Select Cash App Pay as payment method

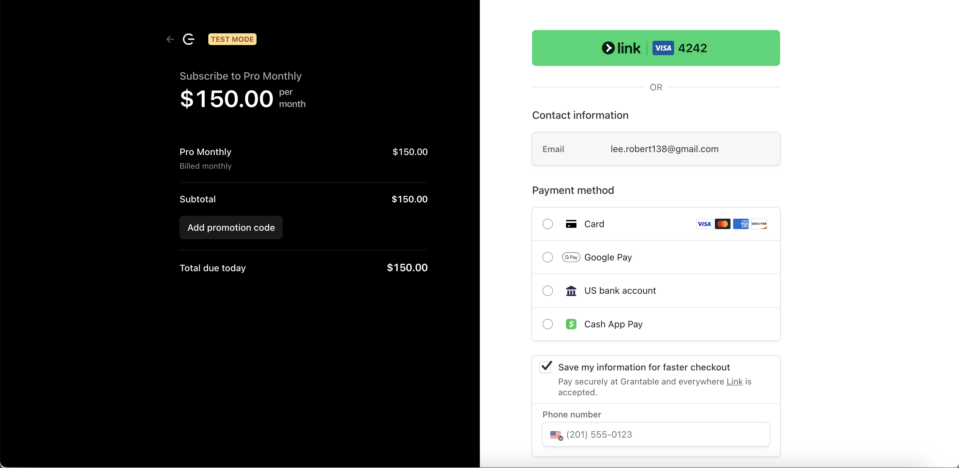point(547,324)
